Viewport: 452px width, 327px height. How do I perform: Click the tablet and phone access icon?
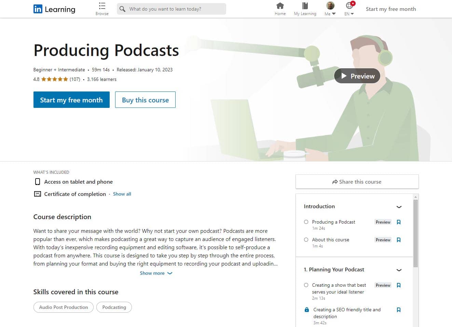coord(38,182)
